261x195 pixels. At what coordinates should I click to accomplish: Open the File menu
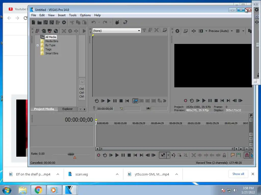pyautogui.click(x=34, y=15)
